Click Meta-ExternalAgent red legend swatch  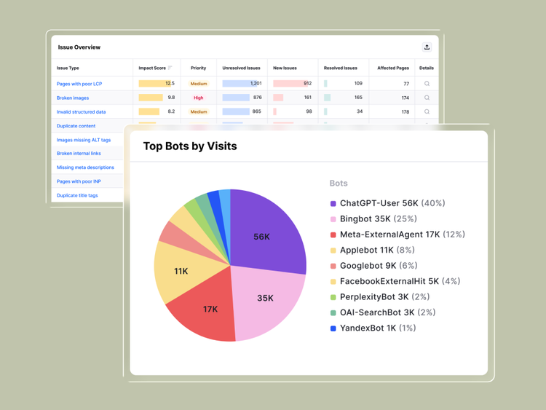[x=333, y=234]
